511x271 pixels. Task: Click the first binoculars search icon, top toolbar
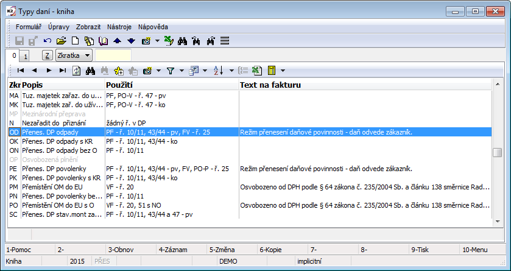[182, 41]
